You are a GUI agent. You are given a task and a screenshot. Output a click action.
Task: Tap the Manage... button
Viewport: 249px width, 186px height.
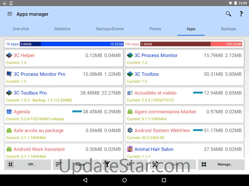click(221, 164)
